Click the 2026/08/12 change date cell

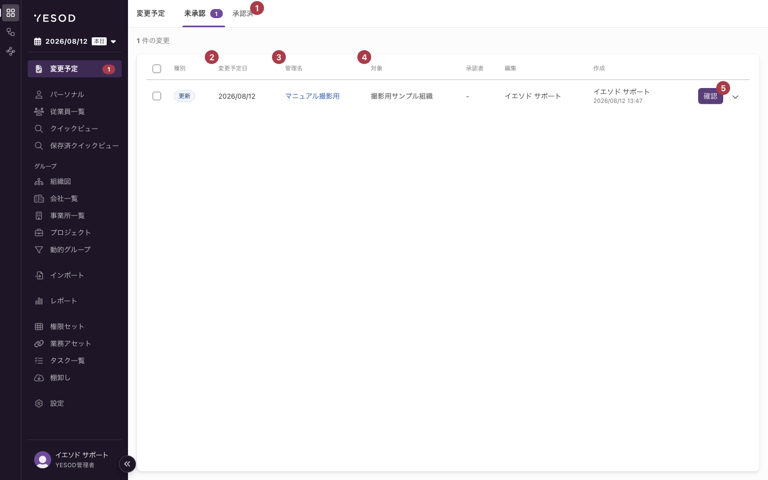[x=237, y=96]
